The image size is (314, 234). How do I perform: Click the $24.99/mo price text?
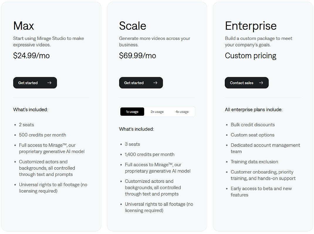(x=31, y=55)
